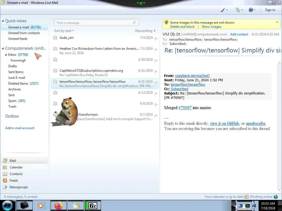Open the Junk E-mail folder

point(17,78)
